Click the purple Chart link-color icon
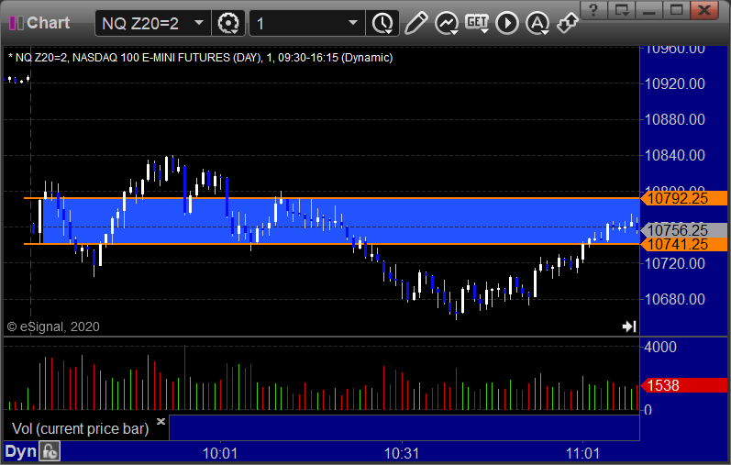 (17, 23)
